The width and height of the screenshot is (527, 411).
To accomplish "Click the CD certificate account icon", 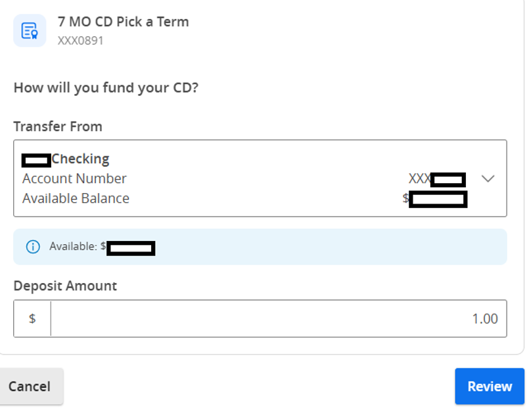I will coord(30,31).
